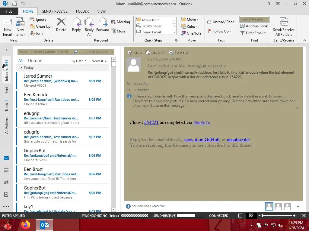
Task: Open commit 99efe7c link
Action: coord(202,123)
